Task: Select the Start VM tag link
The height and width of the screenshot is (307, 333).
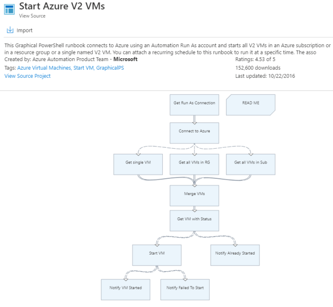Action: (83, 68)
